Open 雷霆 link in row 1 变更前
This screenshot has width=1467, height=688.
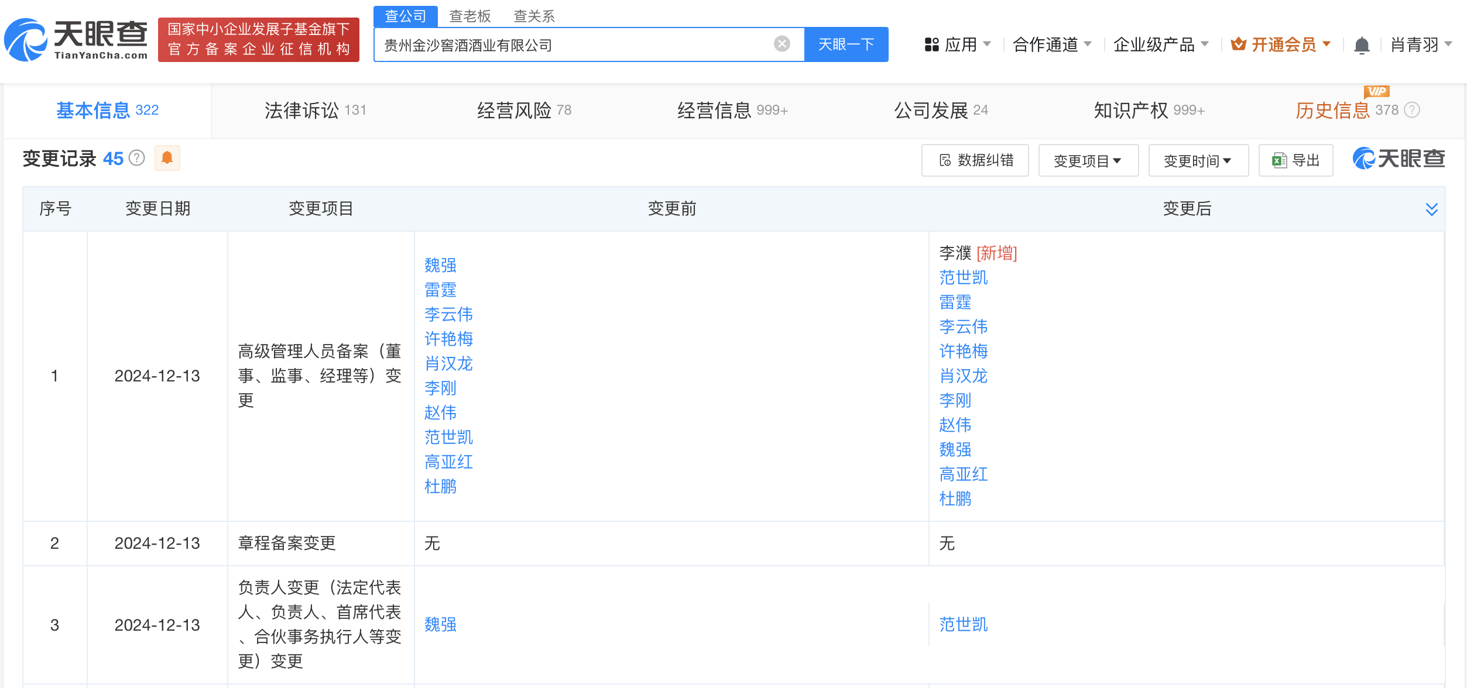click(440, 290)
